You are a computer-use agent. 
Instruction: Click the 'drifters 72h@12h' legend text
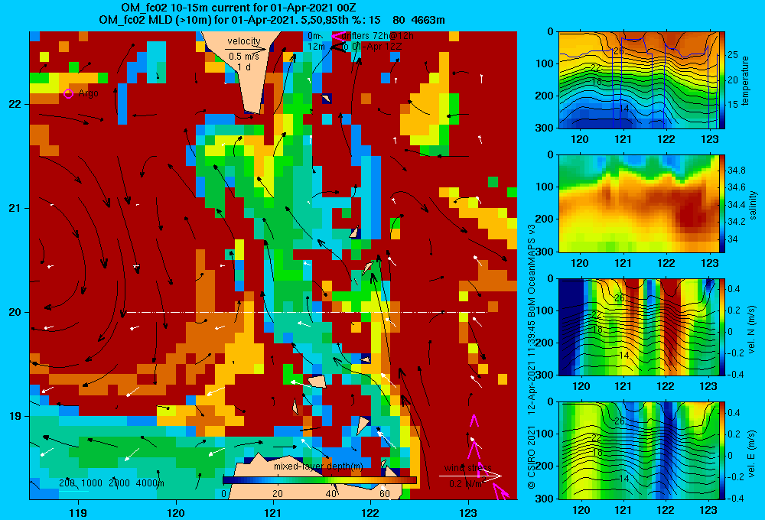click(x=378, y=36)
